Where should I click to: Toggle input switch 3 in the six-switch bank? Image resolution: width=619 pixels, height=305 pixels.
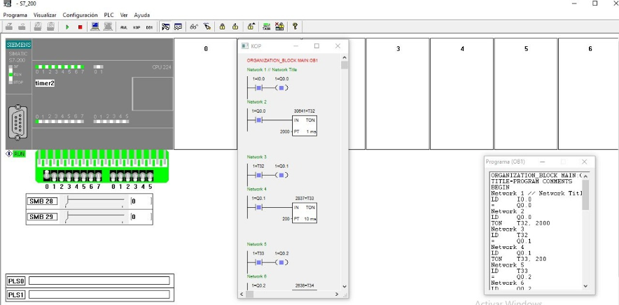tap(135, 176)
